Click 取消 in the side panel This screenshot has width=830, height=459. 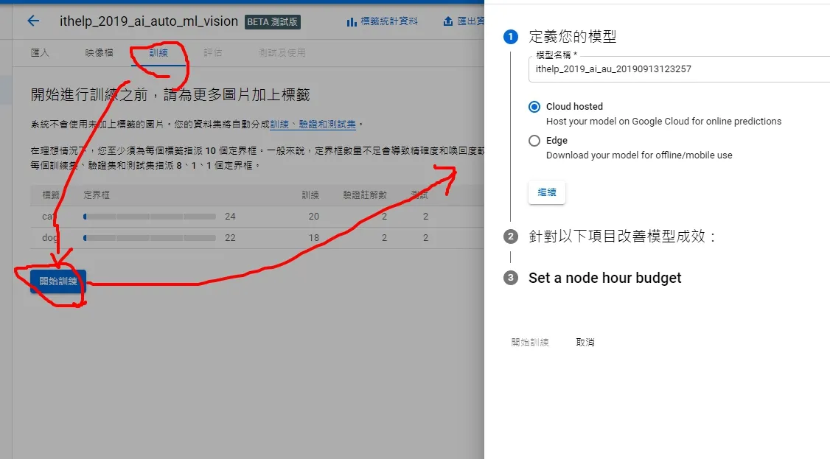tap(585, 342)
